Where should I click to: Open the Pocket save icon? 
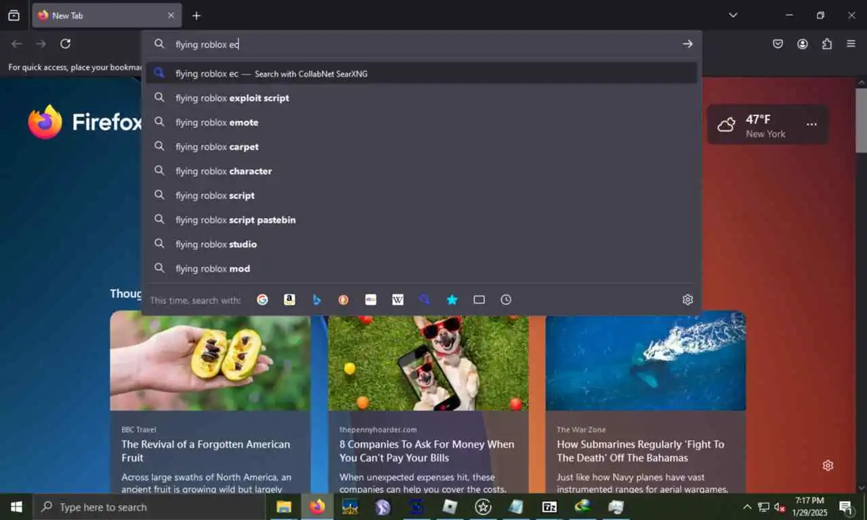tap(778, 44)
